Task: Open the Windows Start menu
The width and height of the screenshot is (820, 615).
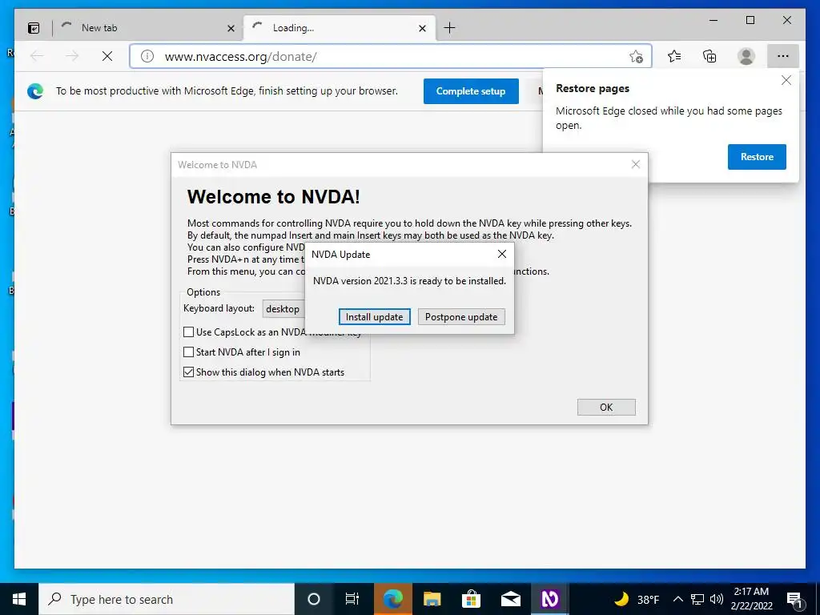Action: 19,599
